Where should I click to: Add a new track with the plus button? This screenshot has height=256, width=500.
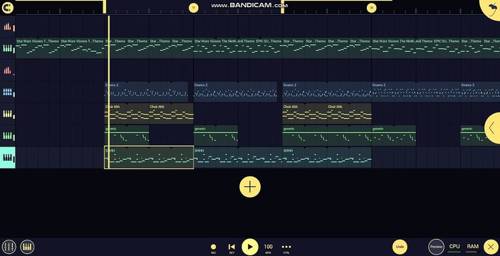(250, 187)
